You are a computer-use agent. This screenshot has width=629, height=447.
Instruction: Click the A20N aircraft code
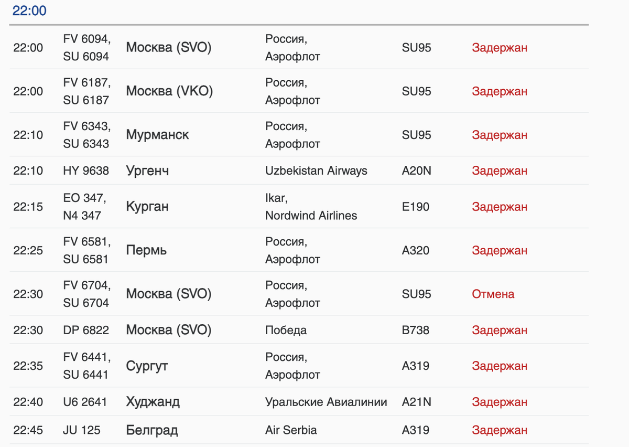[x=417, y=171]
